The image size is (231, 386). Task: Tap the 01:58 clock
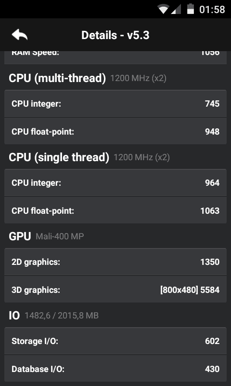coord(212,9)
